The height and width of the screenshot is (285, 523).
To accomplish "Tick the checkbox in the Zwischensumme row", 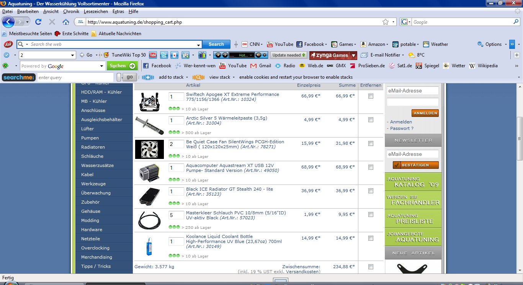I will 371,267.
